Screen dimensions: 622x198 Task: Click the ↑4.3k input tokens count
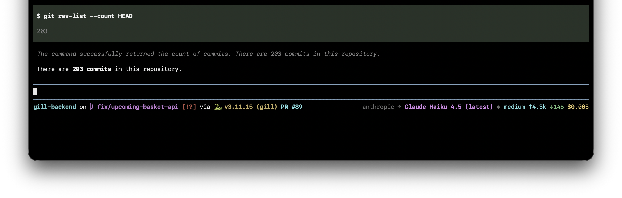pos(537,107)
